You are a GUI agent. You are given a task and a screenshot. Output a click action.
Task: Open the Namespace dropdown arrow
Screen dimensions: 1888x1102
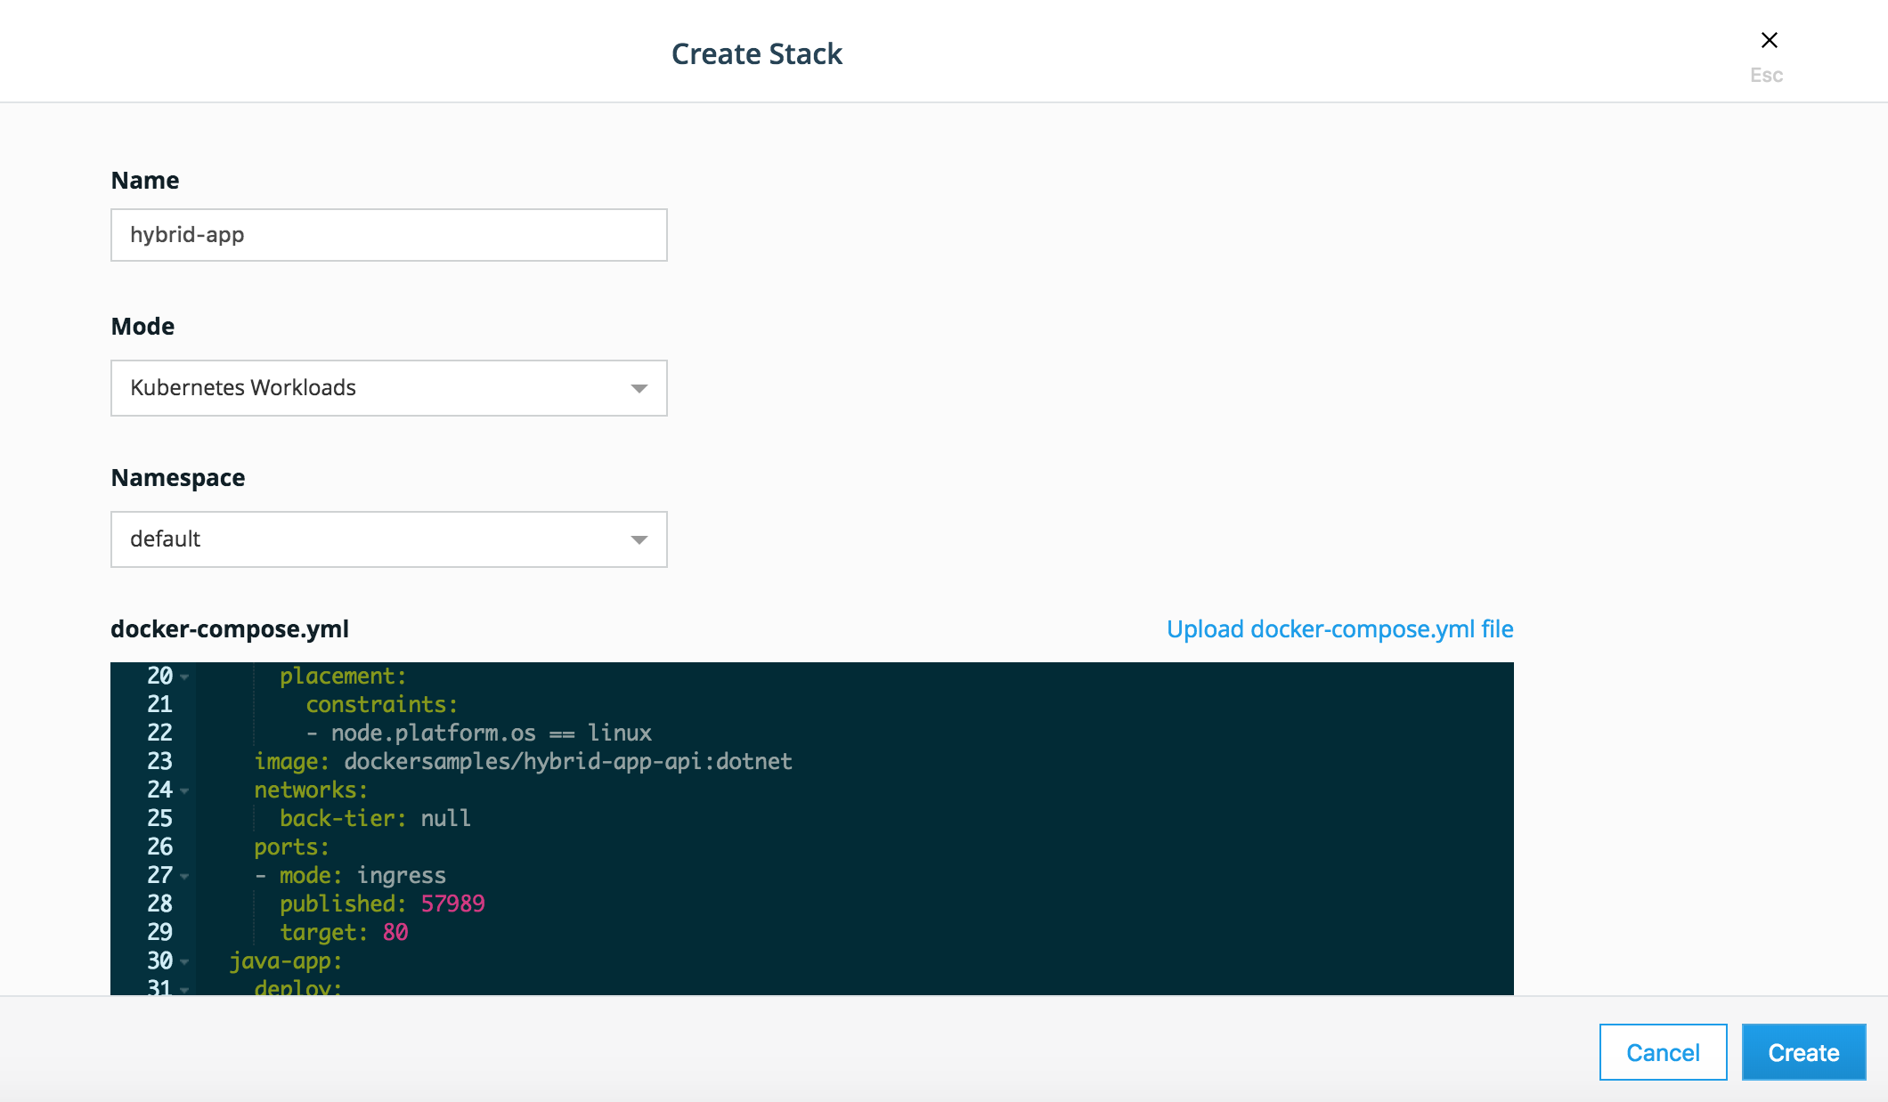pos(639,539)
